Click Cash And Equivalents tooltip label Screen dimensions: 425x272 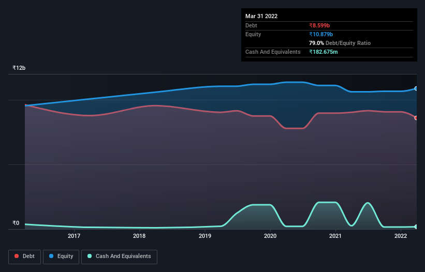tap(273, 52)
